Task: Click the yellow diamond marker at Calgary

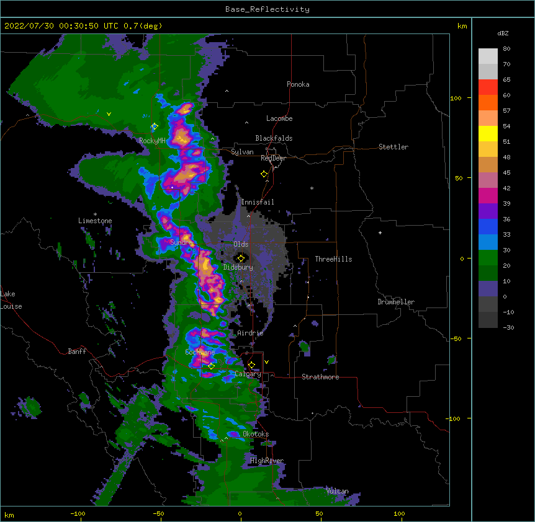Action: [x=251, y=365]
